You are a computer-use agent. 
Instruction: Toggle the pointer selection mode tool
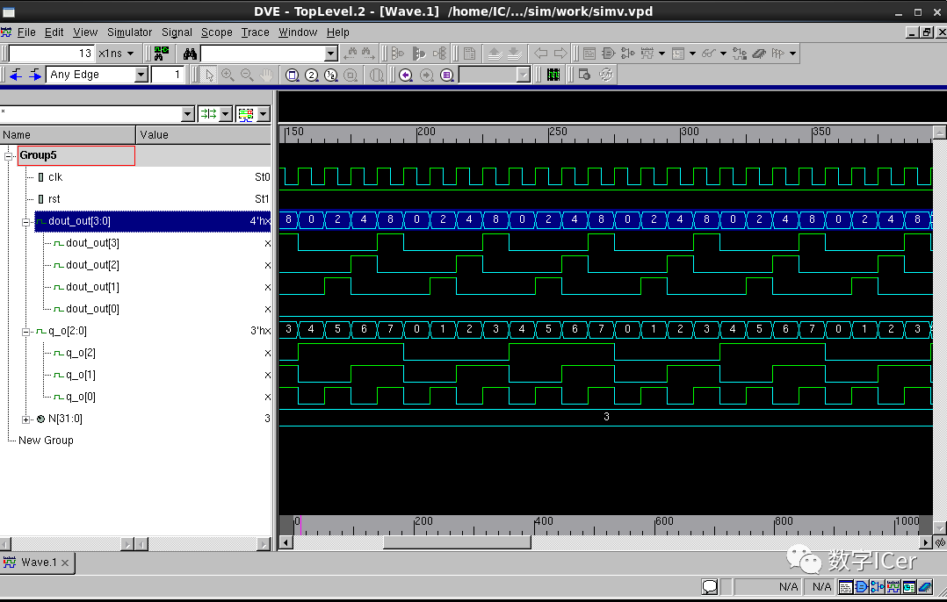pos(207,75)
